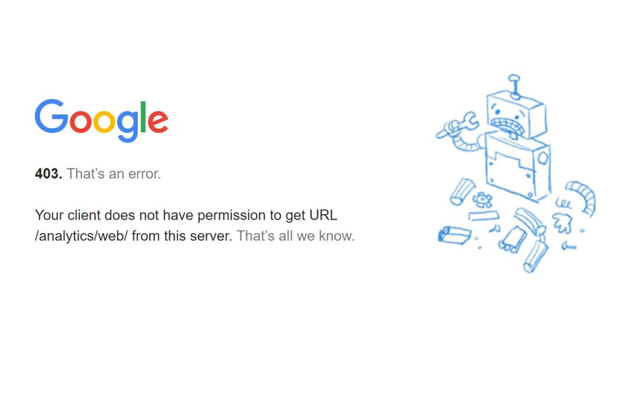Click the first red o in Google logo
This screenshot has width=634, height=397.
click(81, 122)
